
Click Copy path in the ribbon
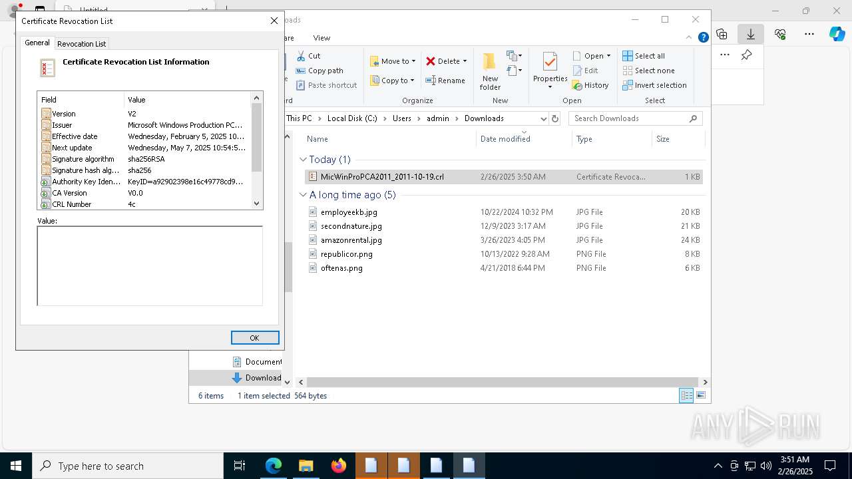[319, 71]
